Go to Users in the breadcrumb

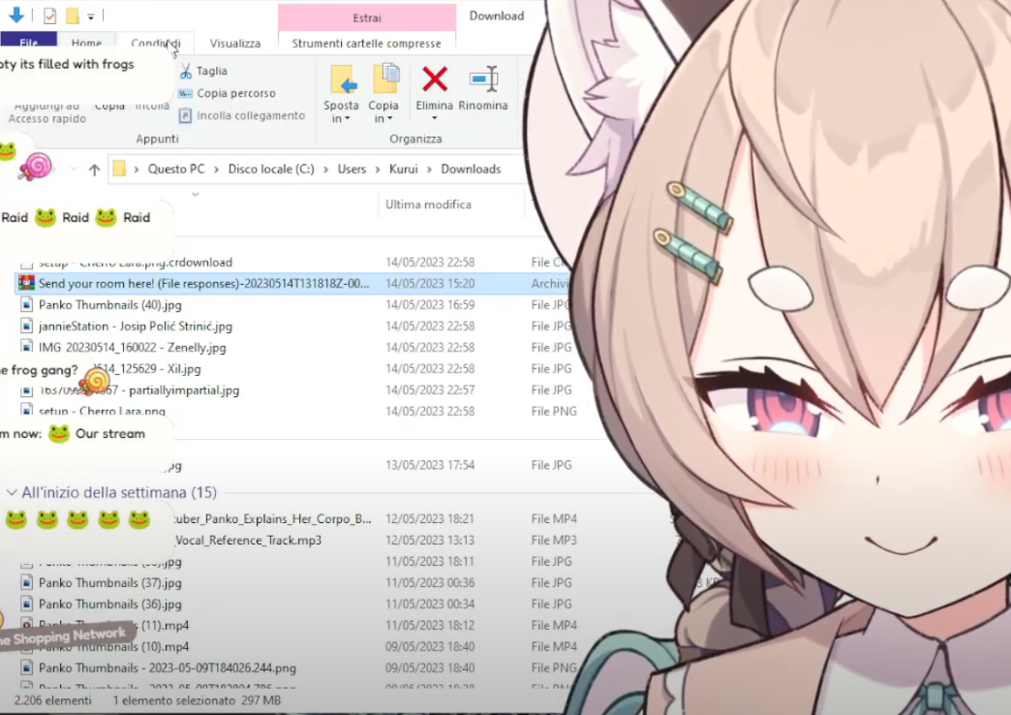pyautogui.click(x=352, y=170)
